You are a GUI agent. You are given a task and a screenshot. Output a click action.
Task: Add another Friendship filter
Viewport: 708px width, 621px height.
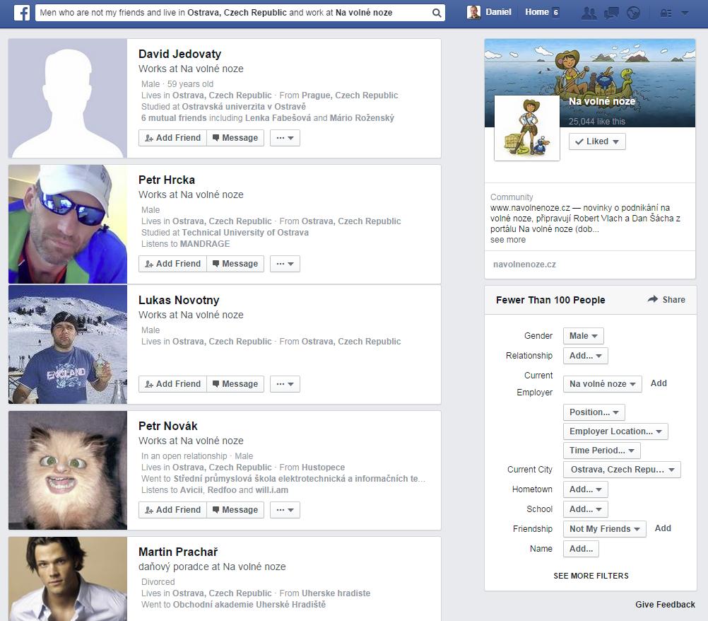tap(663, 528)
